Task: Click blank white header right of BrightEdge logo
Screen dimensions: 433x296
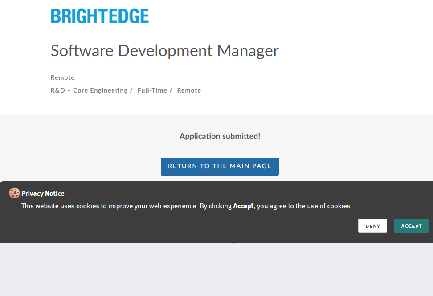Action: tap(290, 16)
